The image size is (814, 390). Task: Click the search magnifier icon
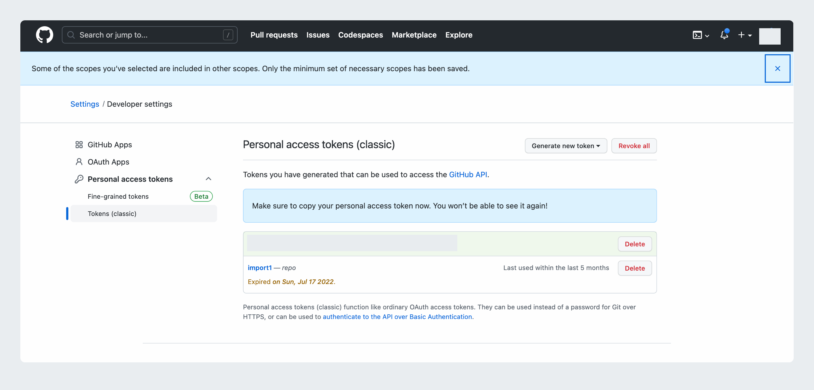(72, 35)
